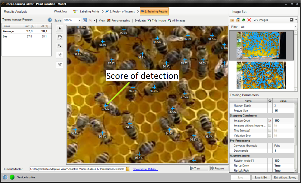Choose the magnifier zoom tool
Viewport: 301px width, 183px height.
point(60,45)
